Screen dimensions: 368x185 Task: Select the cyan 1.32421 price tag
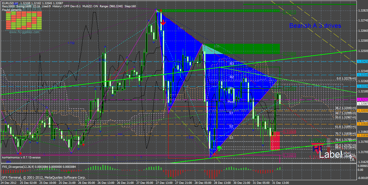click(362, 61)
